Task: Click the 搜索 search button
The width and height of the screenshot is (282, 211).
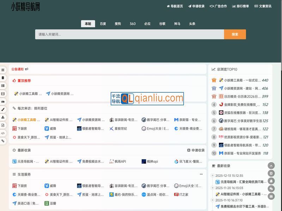Action: pos(235,35)
